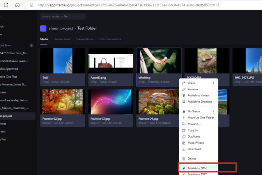
Task: Choose Duplicate in context menu
Action: point(194,136)
